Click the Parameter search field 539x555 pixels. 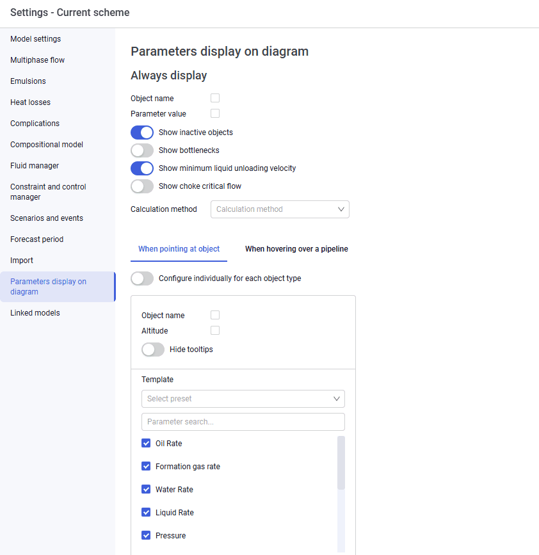tap(243, 422)
